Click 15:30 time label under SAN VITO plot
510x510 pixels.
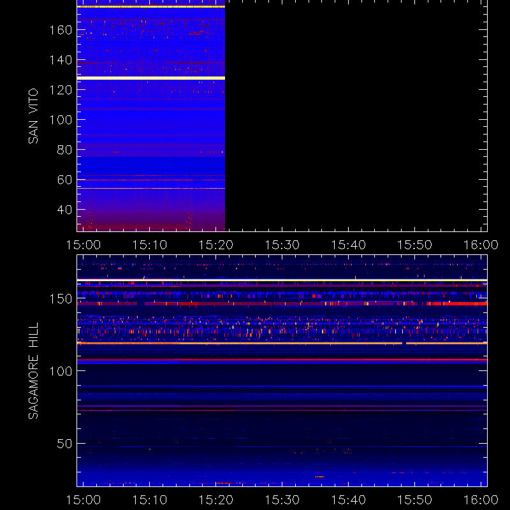point(282,245)
